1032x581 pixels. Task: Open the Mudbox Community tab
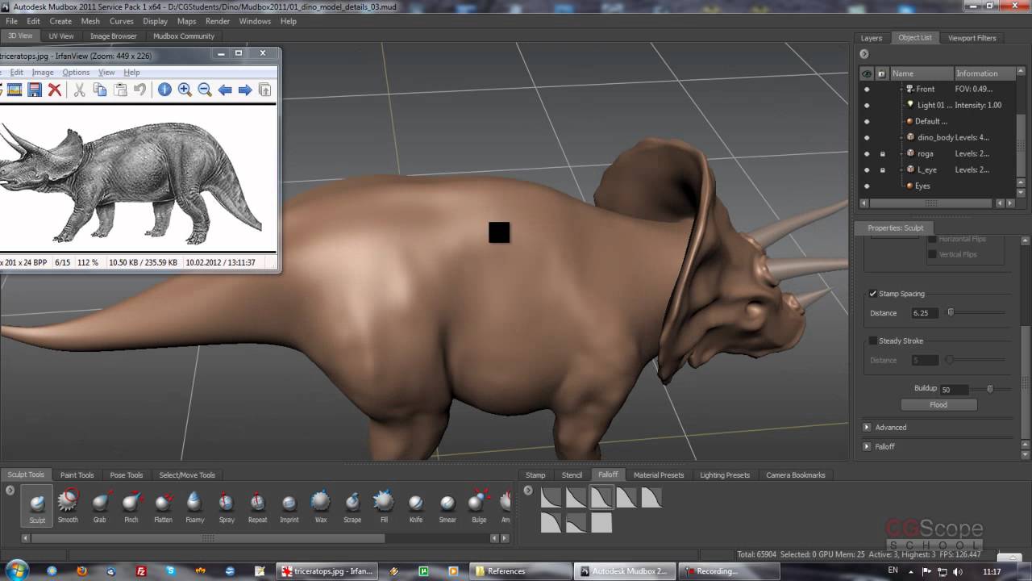click(x=184, y=36)
